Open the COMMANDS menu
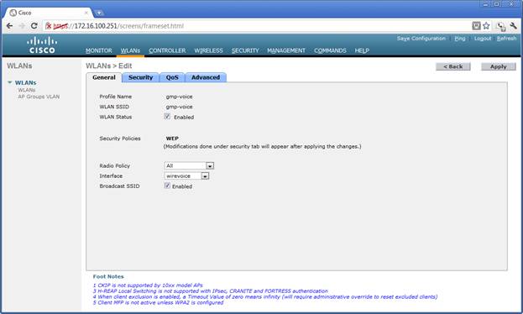 pyautogui.click(x=330, y=50)
